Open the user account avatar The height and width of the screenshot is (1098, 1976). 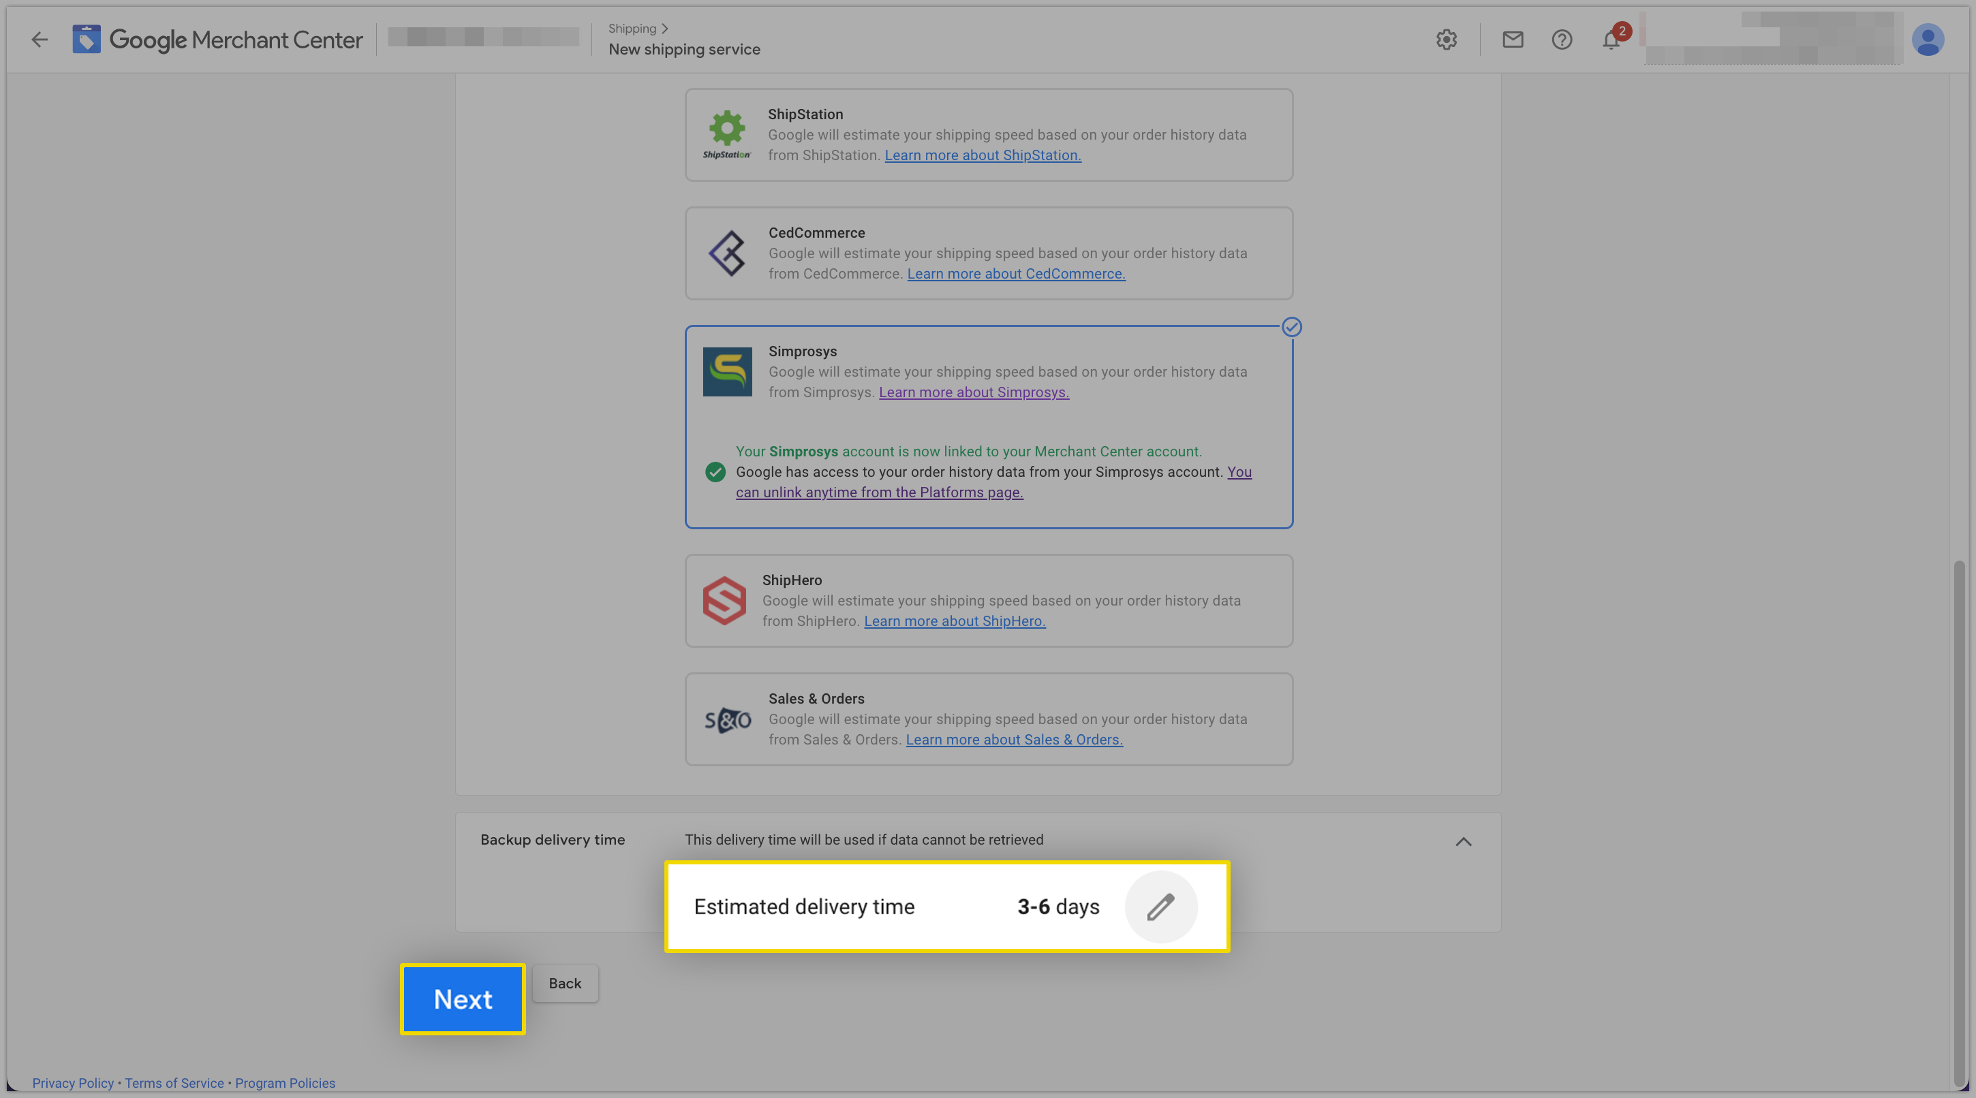1927,39
